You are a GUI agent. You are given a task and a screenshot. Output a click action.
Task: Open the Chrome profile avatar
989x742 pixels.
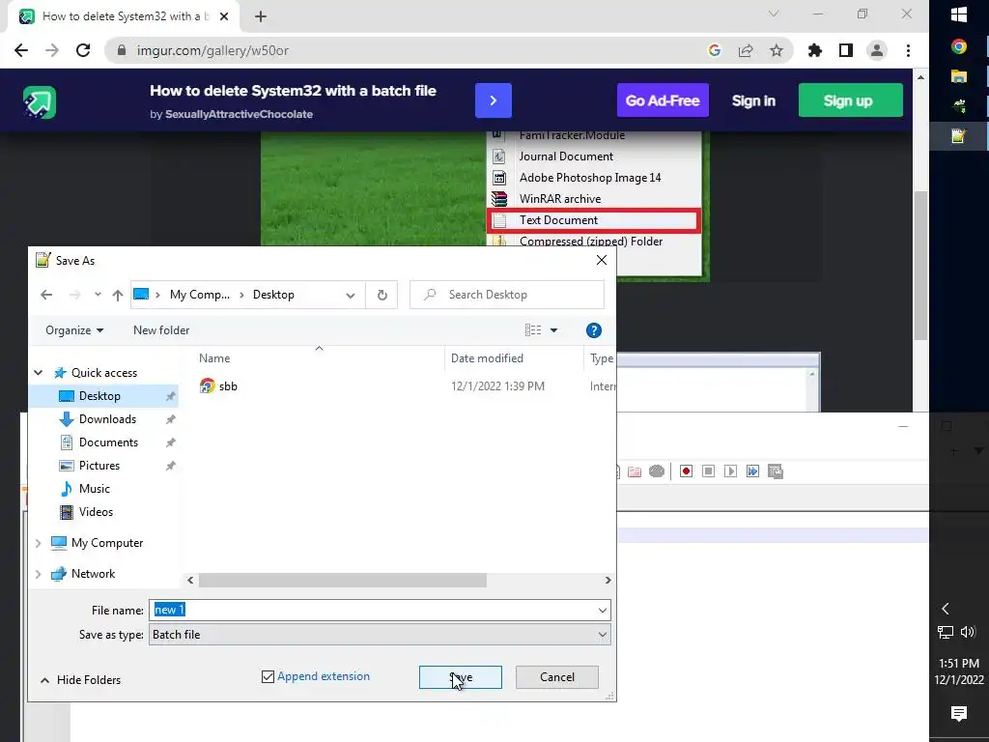877,50
